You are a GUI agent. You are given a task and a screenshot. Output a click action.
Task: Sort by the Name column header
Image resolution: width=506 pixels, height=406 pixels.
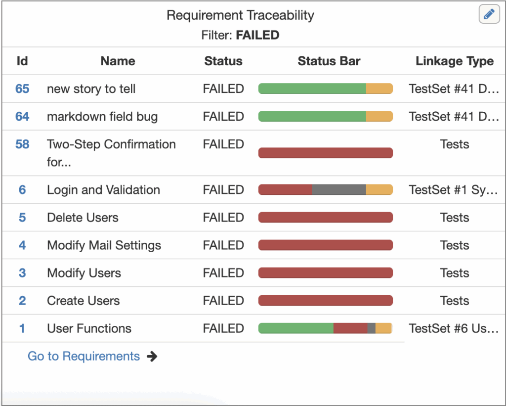point(118,61)
